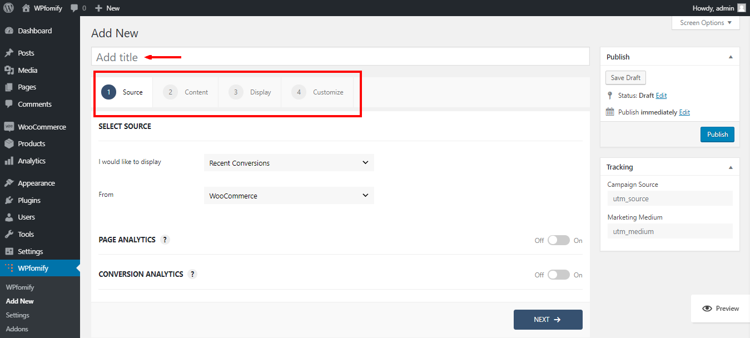Click the Media icon in sidebar
This screenshot has width=750, height=338.
pos(9,70)
